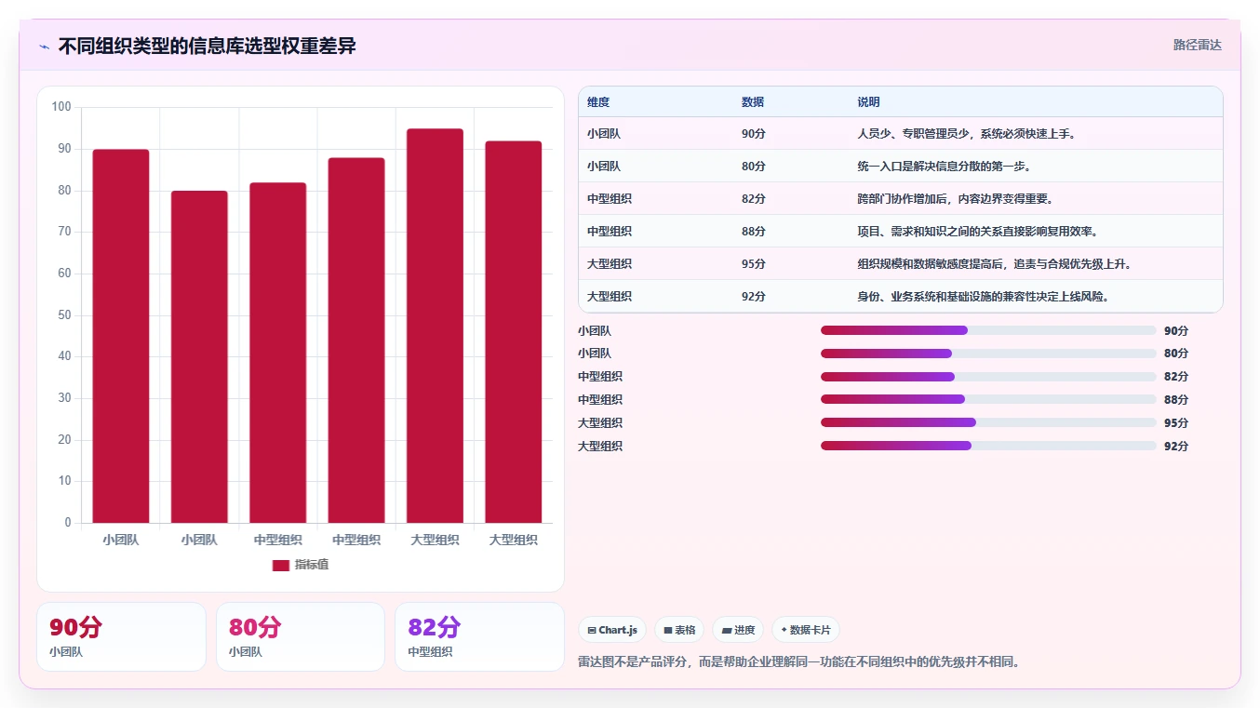Click the progress bar labeled 92分
Screen dimensions: 1260x708
click(x=988, y=446)
